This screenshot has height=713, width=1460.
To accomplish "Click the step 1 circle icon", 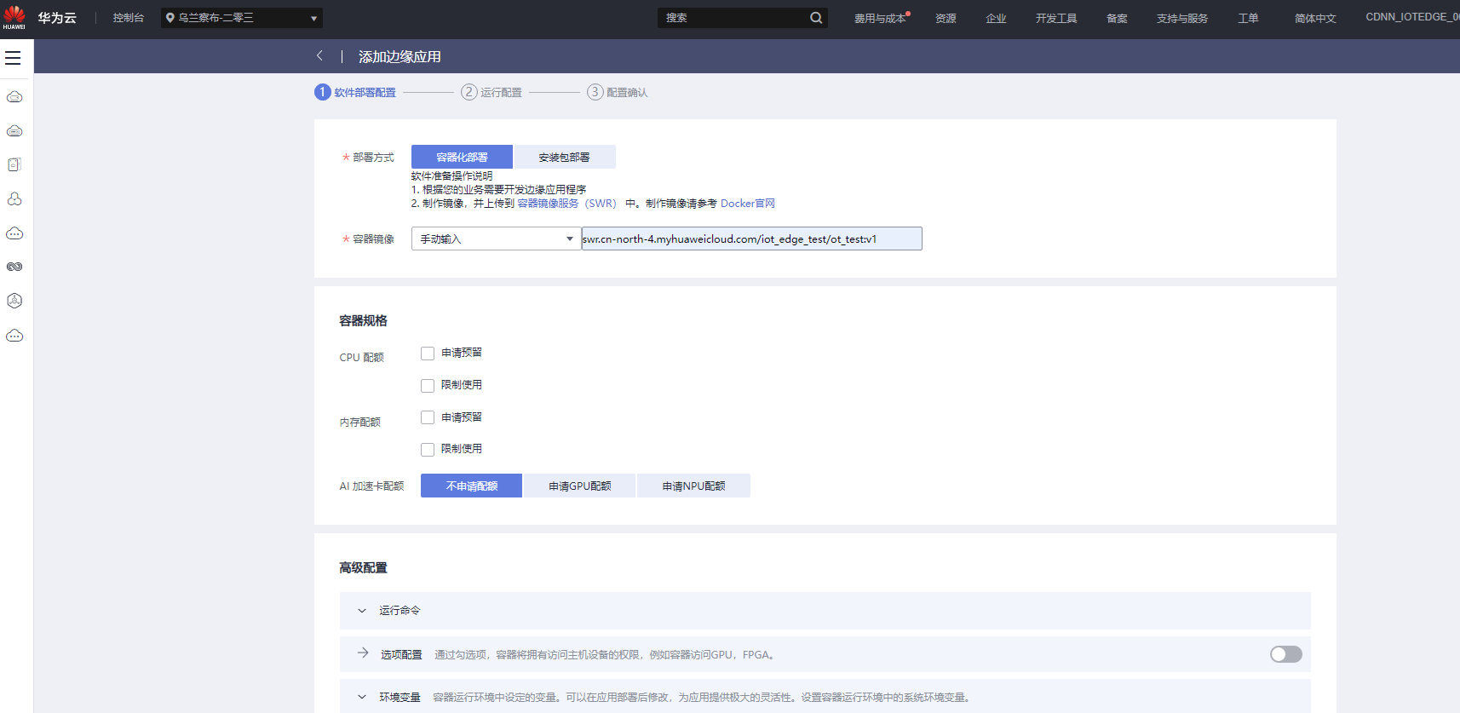I will tap(322, 92).
